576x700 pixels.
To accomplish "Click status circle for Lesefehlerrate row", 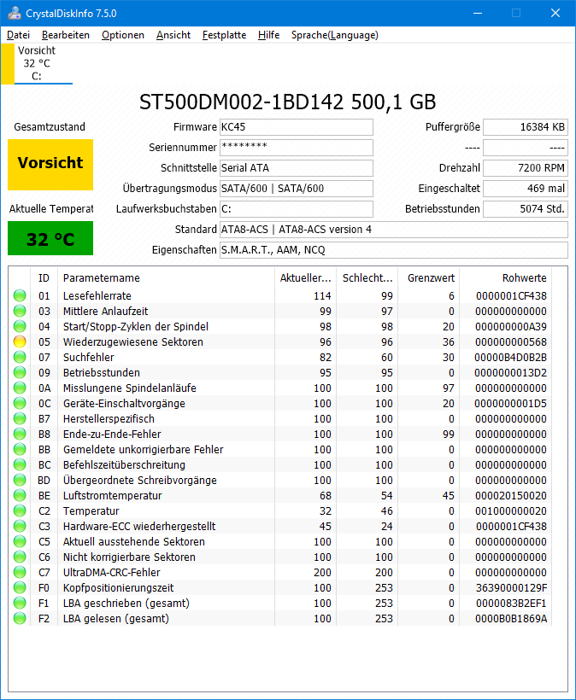I will tap(20, 295).
